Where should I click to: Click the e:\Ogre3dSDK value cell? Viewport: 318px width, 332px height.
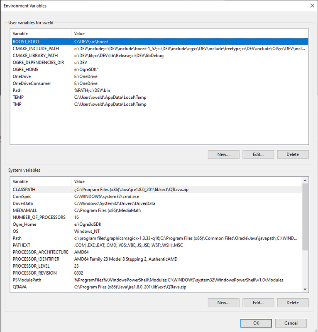point(88,224)
